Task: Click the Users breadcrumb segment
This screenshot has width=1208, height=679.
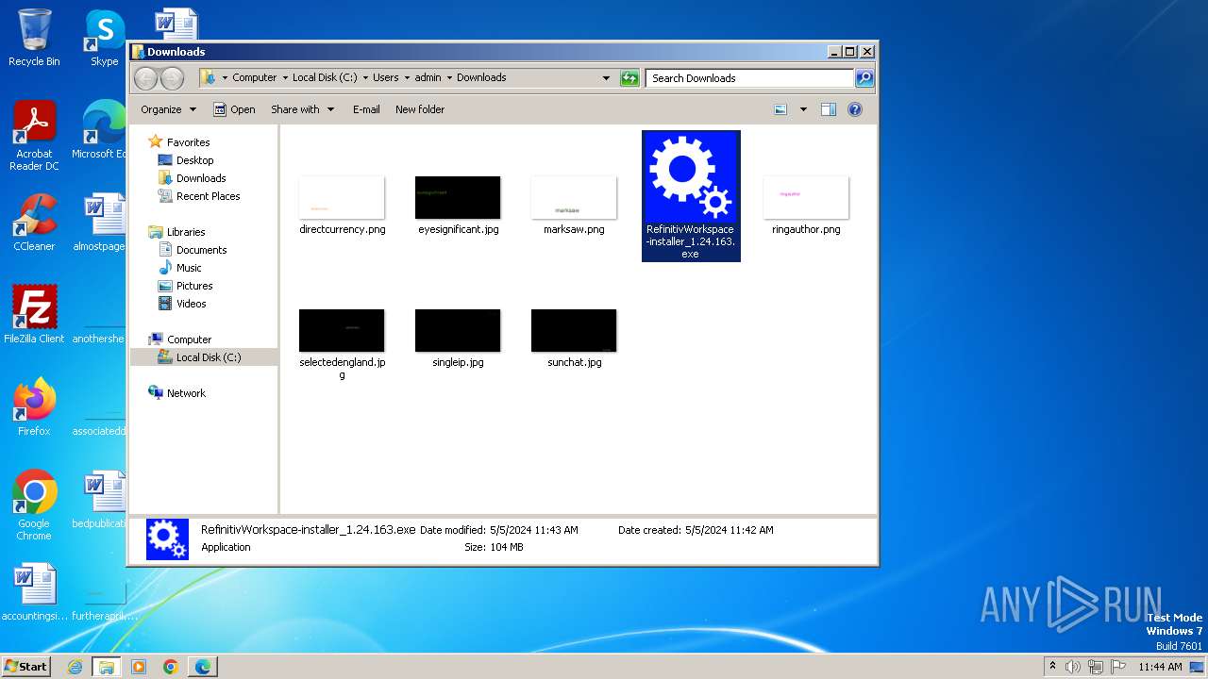Action: (x=385, y=78)
